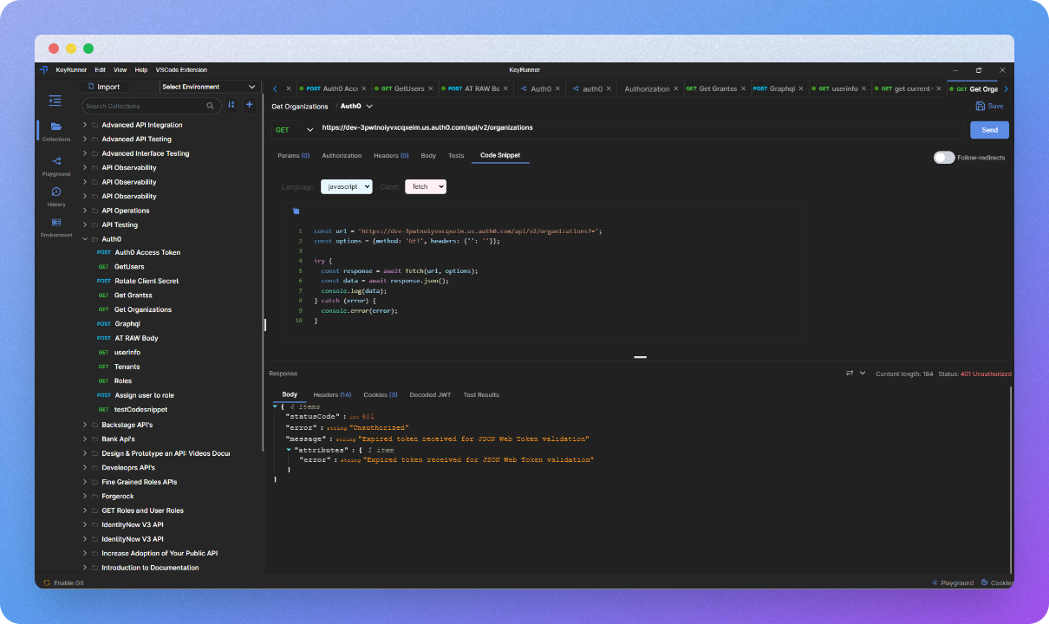Click the Auth0 flow tab icon

tap(524, 88)
